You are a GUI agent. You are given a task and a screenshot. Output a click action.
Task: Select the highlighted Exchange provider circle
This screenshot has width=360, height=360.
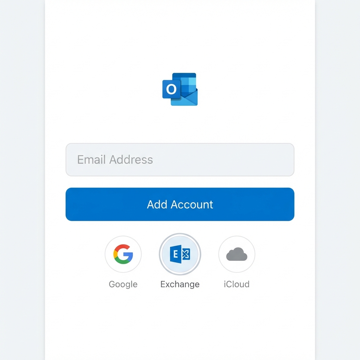coord(180,254)
